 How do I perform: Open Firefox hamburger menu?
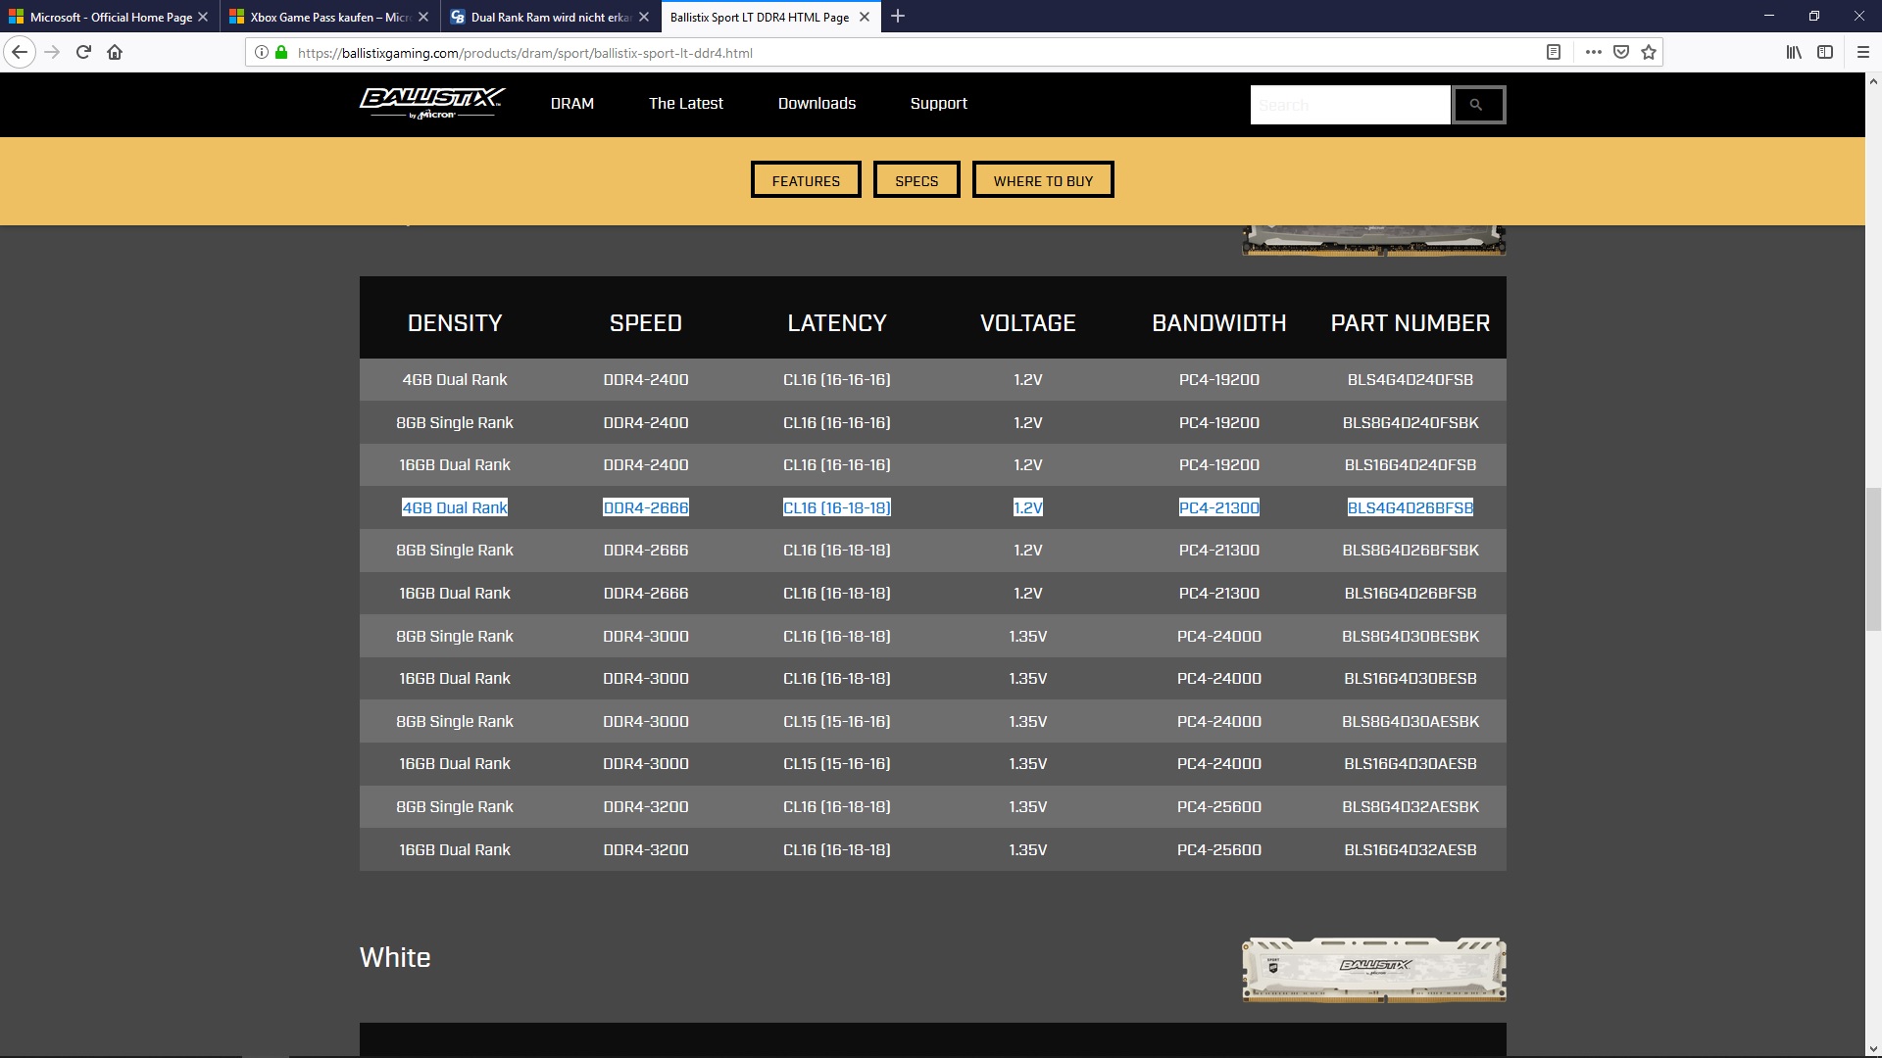pyautogui.click(x=1863, y=52)
